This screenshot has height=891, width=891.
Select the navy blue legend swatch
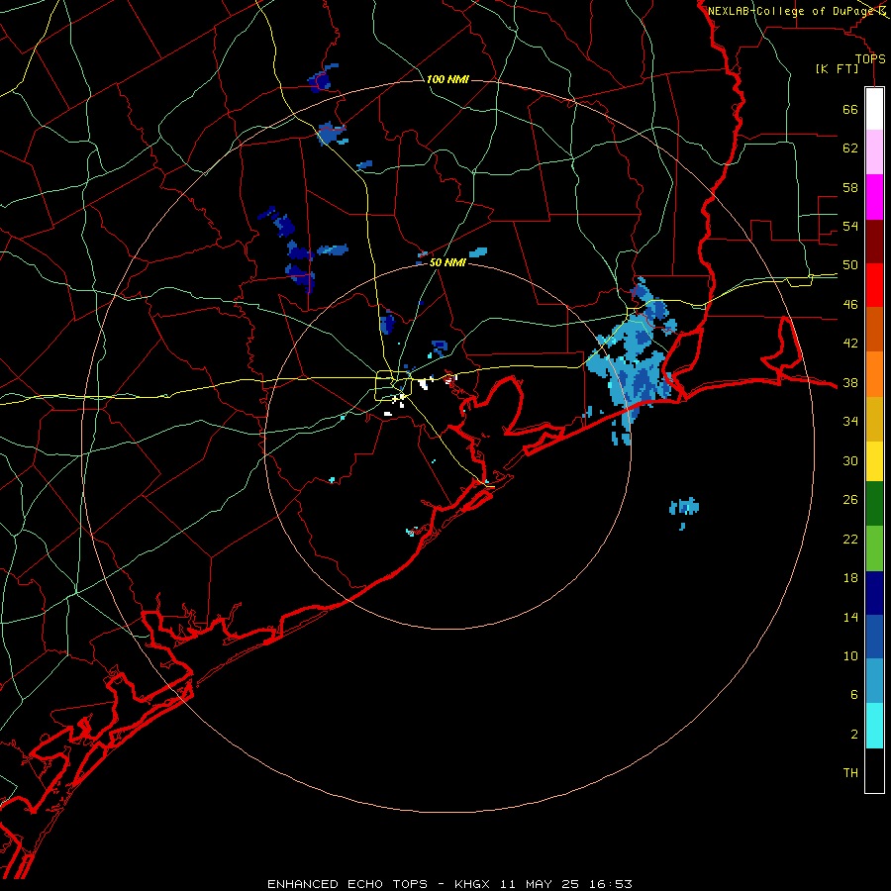click(x=874, y=593)
